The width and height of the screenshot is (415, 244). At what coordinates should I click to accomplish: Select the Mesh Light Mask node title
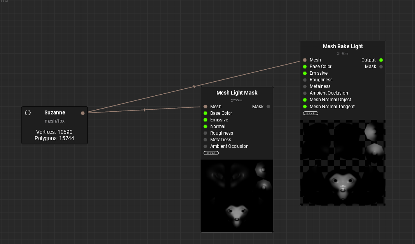pos(237,93)
